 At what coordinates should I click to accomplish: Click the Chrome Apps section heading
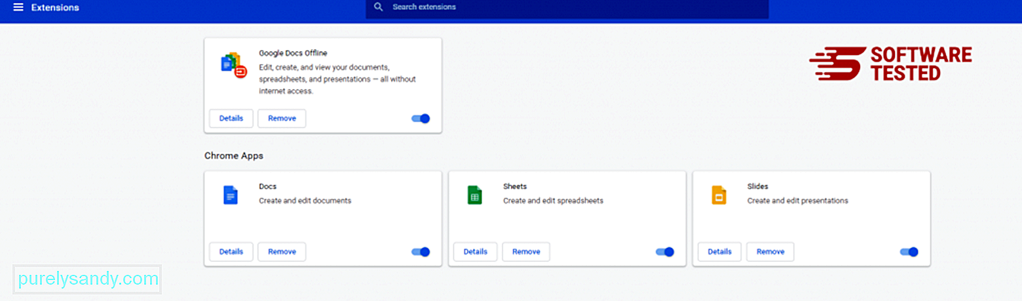[x=234, y=156]
